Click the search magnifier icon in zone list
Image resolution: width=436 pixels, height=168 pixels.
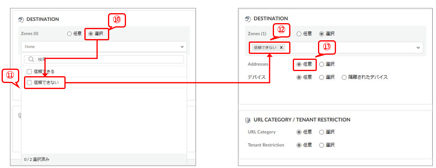click(x=31, y=59)
